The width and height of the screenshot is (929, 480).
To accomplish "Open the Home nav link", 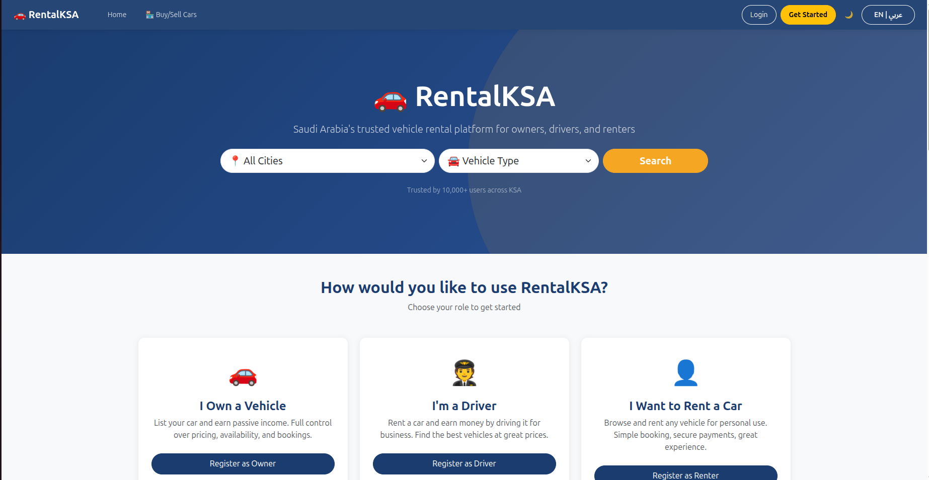I will (117, 15).
